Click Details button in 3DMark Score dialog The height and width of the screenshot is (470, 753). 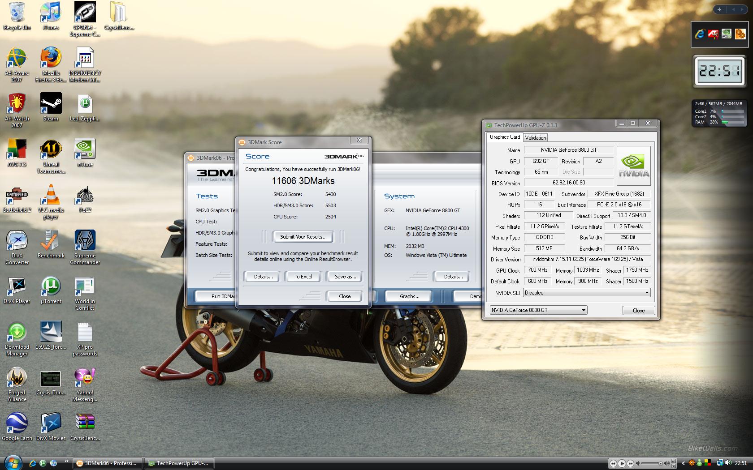[x=263, y=277]
